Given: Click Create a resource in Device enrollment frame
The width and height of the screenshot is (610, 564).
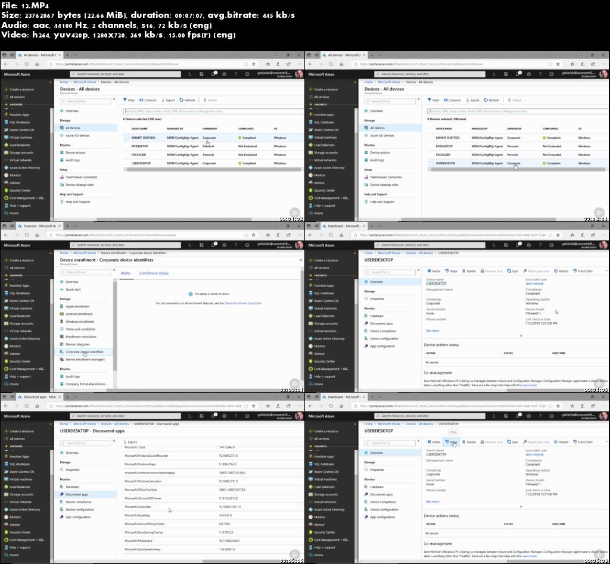Looking at the screenshot, I should click(x=18, y=260).
